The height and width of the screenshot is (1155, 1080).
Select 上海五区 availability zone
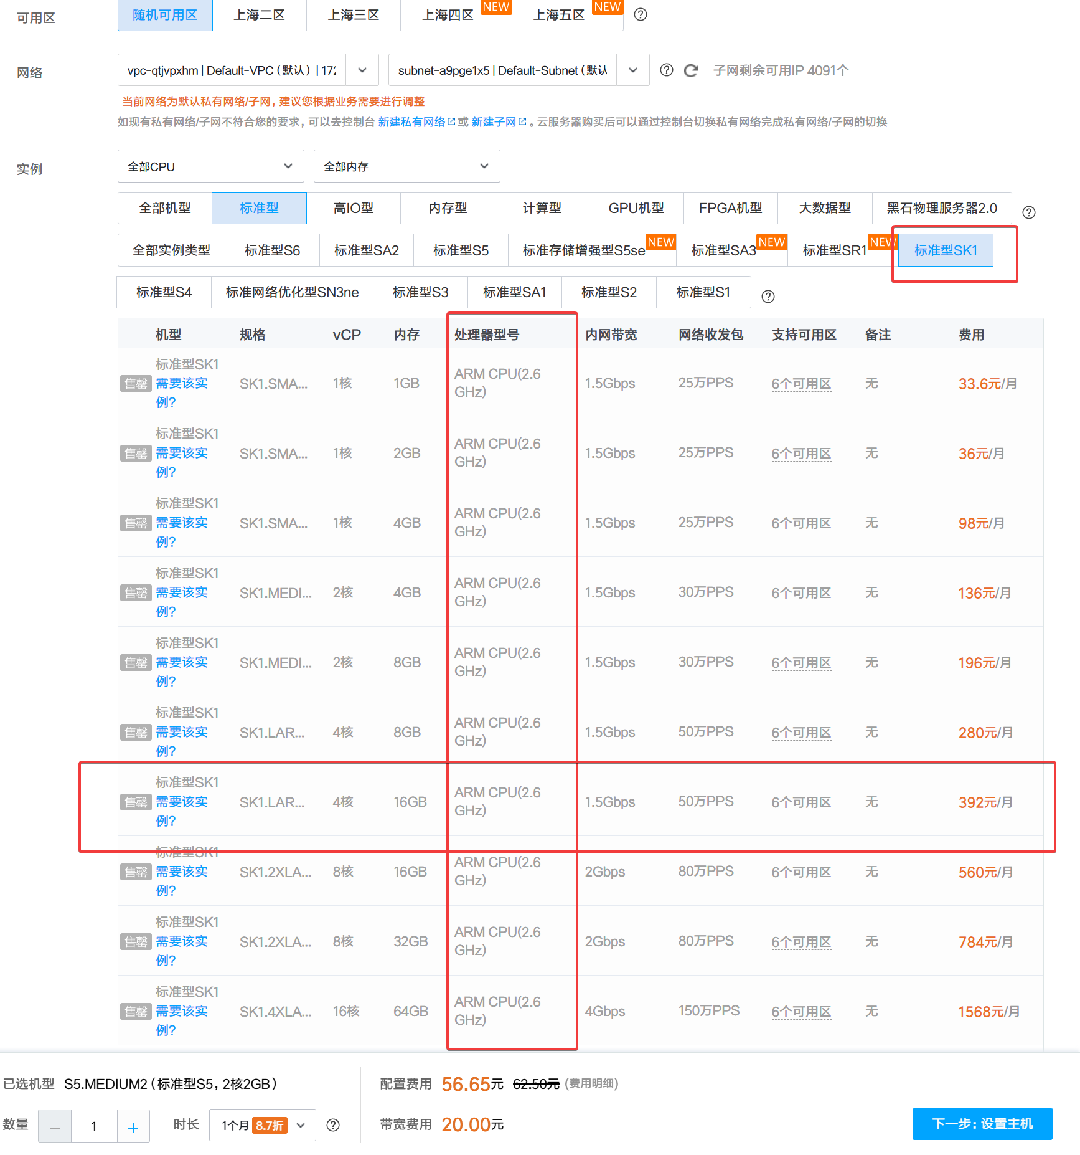click(568, 15)
